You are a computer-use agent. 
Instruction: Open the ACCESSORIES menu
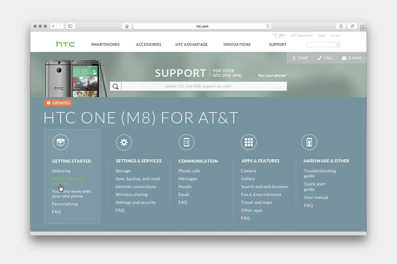149,44
